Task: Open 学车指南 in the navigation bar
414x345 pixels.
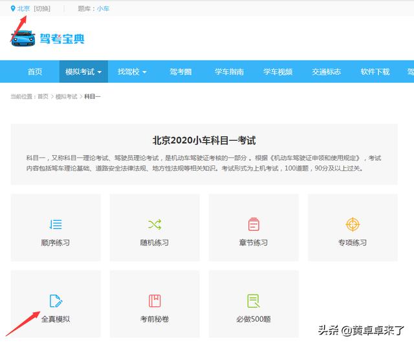Action: 230,72
